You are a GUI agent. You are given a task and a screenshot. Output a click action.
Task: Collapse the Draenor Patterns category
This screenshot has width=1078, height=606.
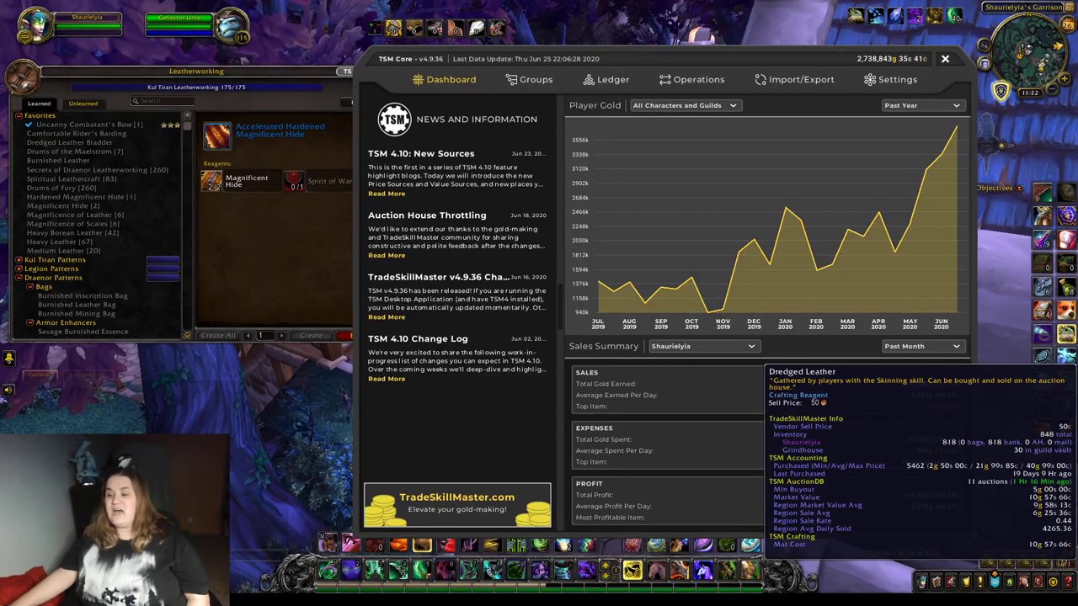click(18, 278)
